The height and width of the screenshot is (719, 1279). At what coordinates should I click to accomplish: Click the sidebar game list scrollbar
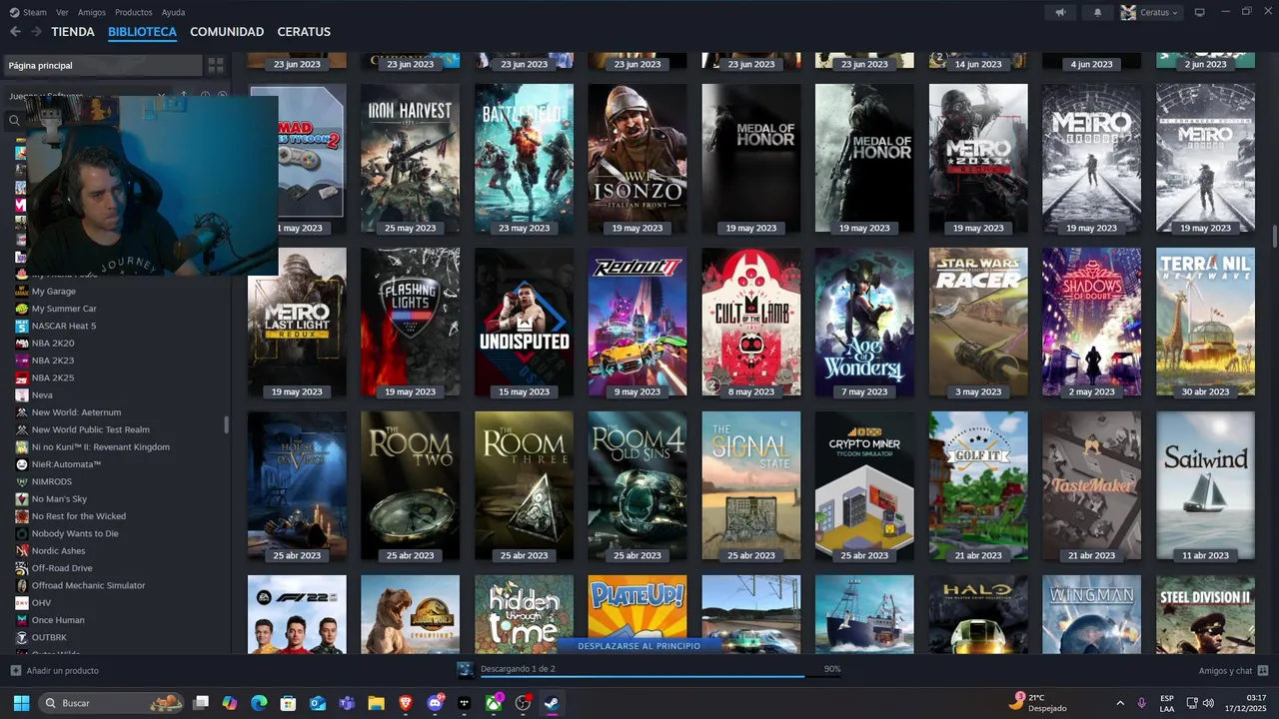pos(227,423)
